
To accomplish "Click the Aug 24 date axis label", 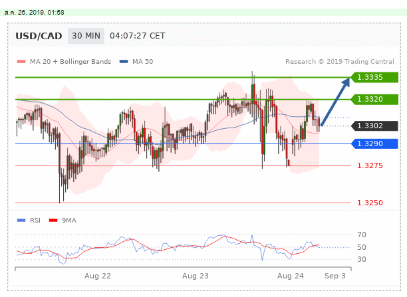I will tap(291, 276).
